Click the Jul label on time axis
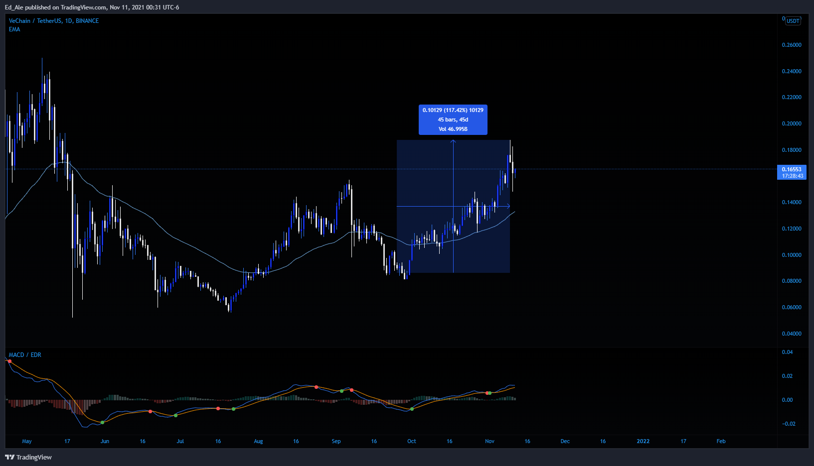814x466 pixels. [x=180, y=441]
